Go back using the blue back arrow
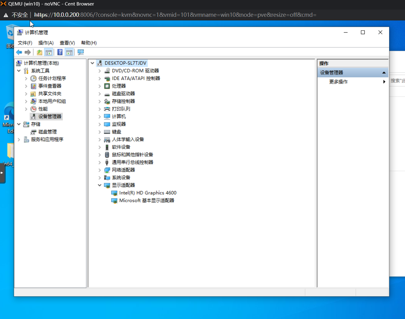The width and height of the screenshot is (405, 319). pos(19,52)
